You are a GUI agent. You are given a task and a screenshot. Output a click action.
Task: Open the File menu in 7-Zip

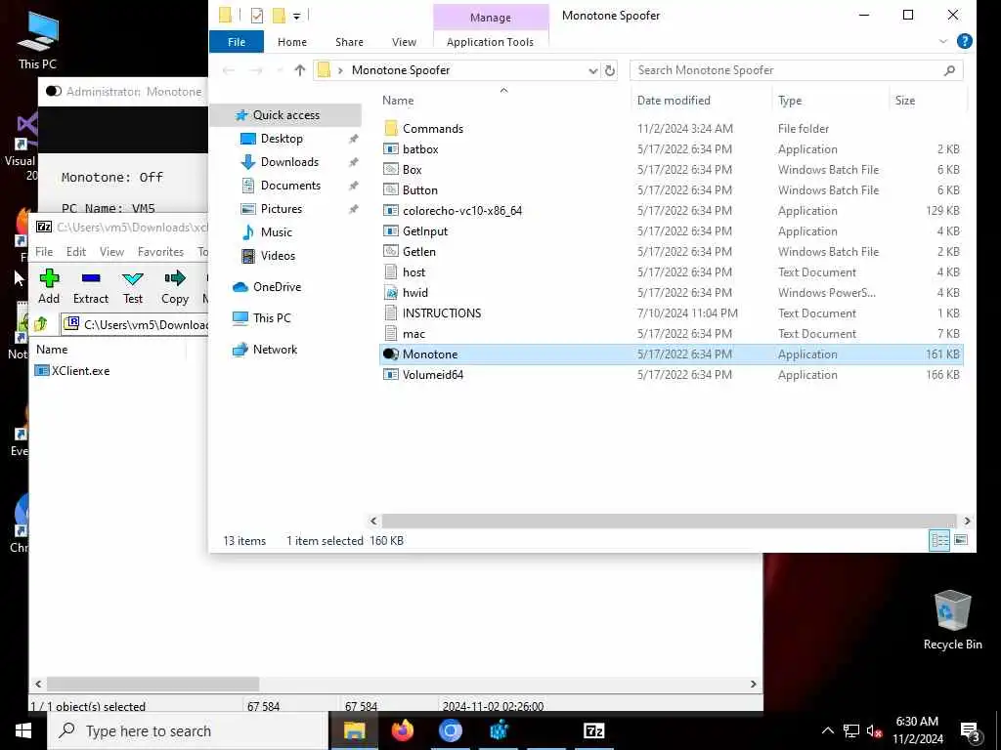point(44,251)
